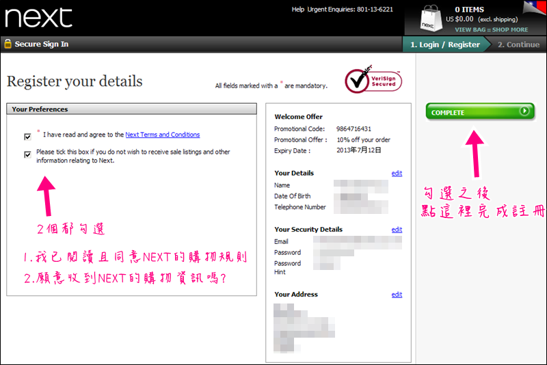
Task: Click the 10% off your order text
Action: point(364,140)
